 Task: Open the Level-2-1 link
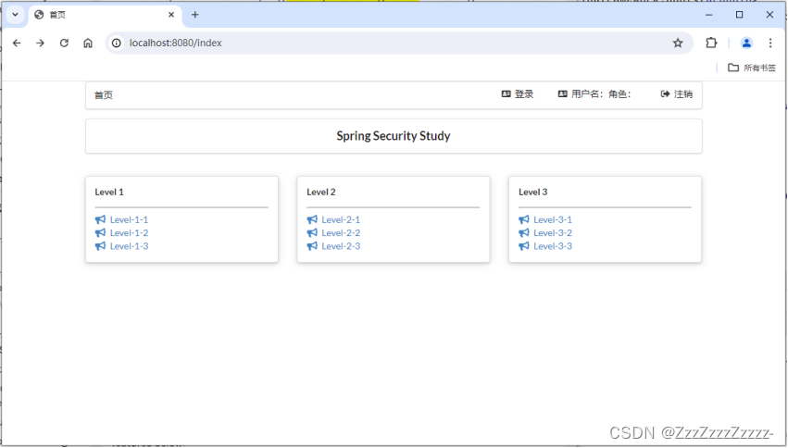(341, 220)
